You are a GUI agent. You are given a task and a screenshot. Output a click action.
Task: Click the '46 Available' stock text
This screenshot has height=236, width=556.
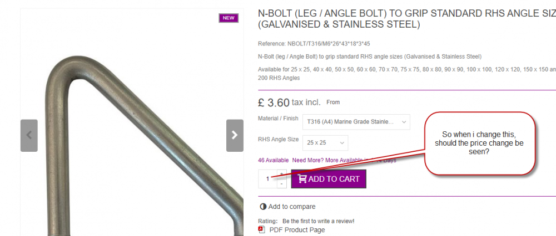[x=274, y=161]
